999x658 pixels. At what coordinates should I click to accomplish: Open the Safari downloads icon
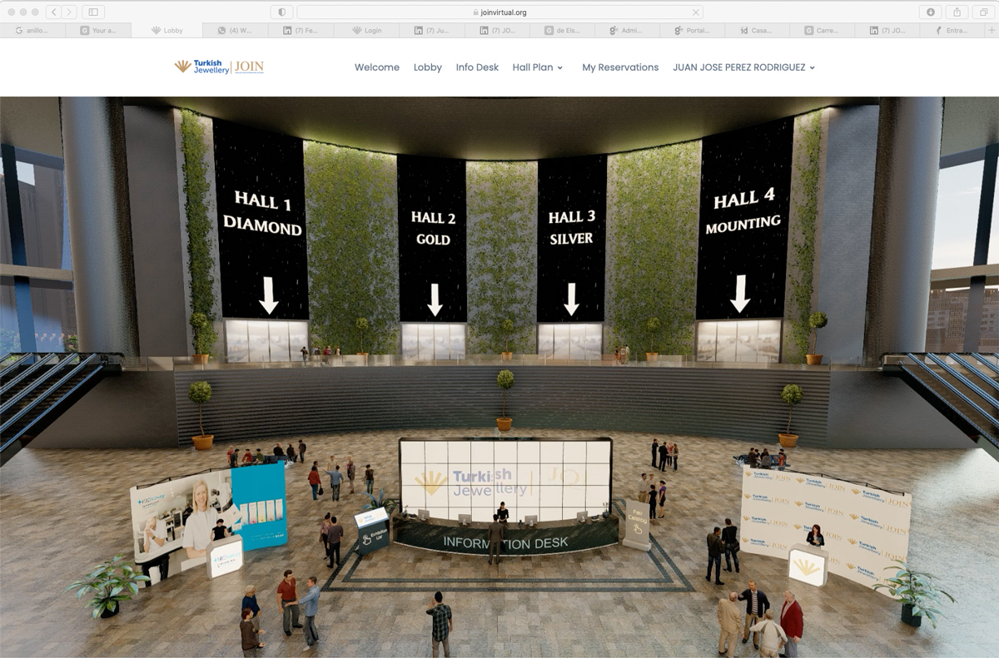click(930, 12)
